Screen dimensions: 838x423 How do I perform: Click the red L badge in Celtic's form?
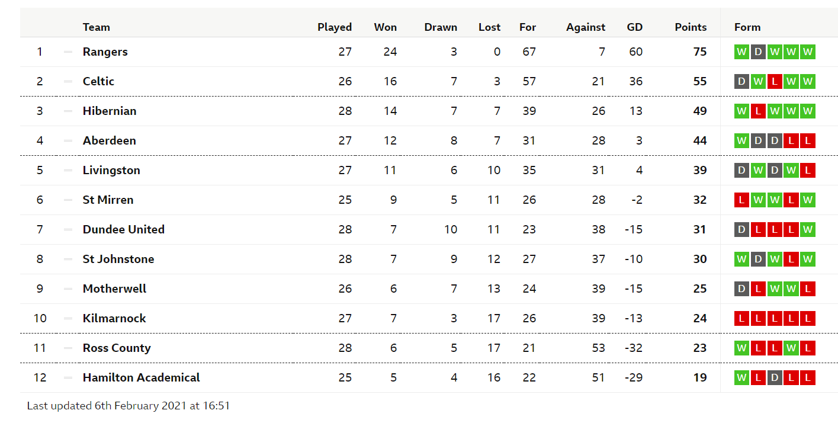(x=775, y=81)
